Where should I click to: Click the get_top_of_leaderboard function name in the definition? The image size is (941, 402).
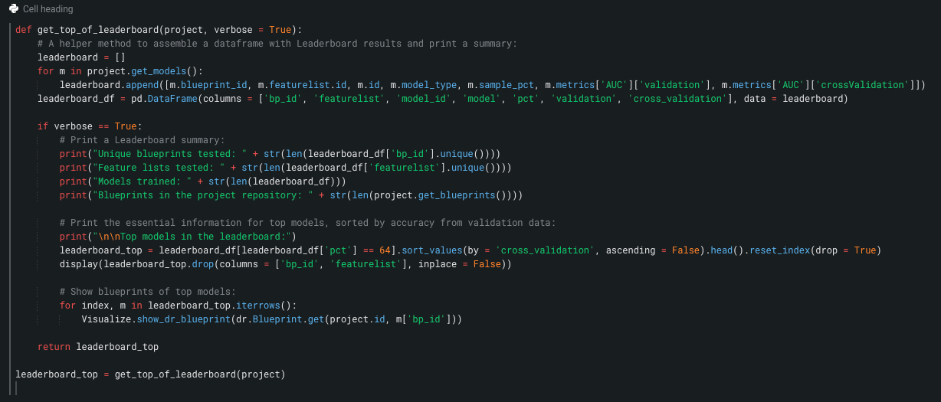click(x=95, y=30)
